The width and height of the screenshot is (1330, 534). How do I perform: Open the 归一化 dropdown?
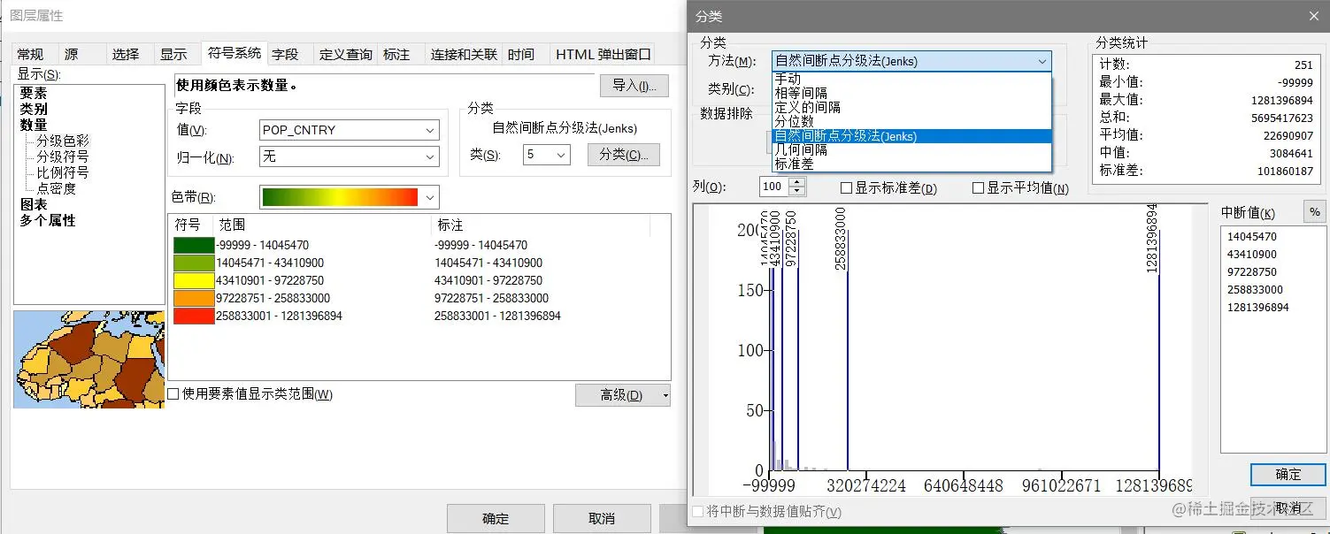[350, 156]
